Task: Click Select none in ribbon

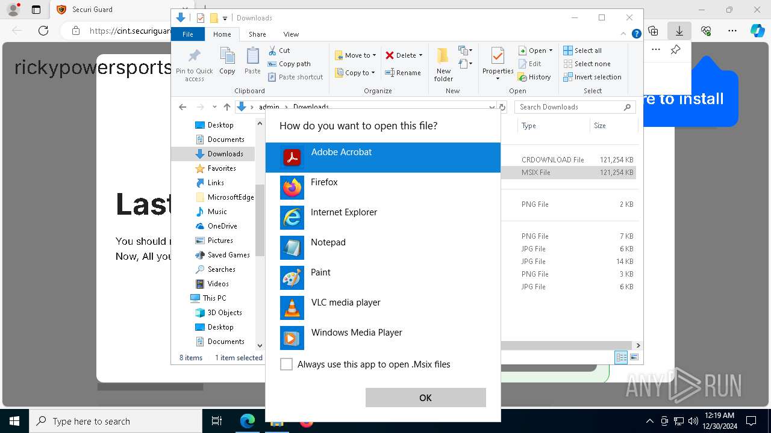Action: tap(587, 64)
